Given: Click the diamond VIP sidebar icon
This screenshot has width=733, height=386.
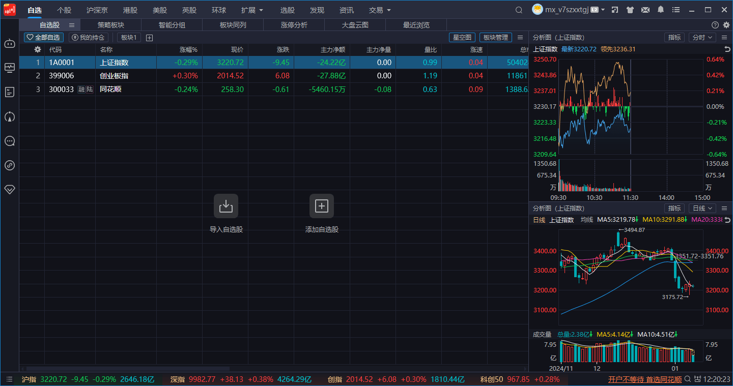Looking at the screenshot, I should [10, 189].
